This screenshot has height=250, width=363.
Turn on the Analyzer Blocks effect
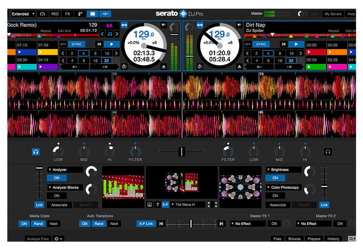click(57, 196)
